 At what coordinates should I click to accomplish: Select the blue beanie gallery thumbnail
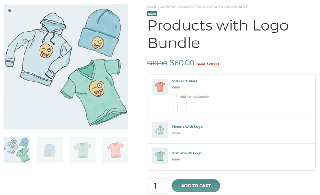[49, 150]
